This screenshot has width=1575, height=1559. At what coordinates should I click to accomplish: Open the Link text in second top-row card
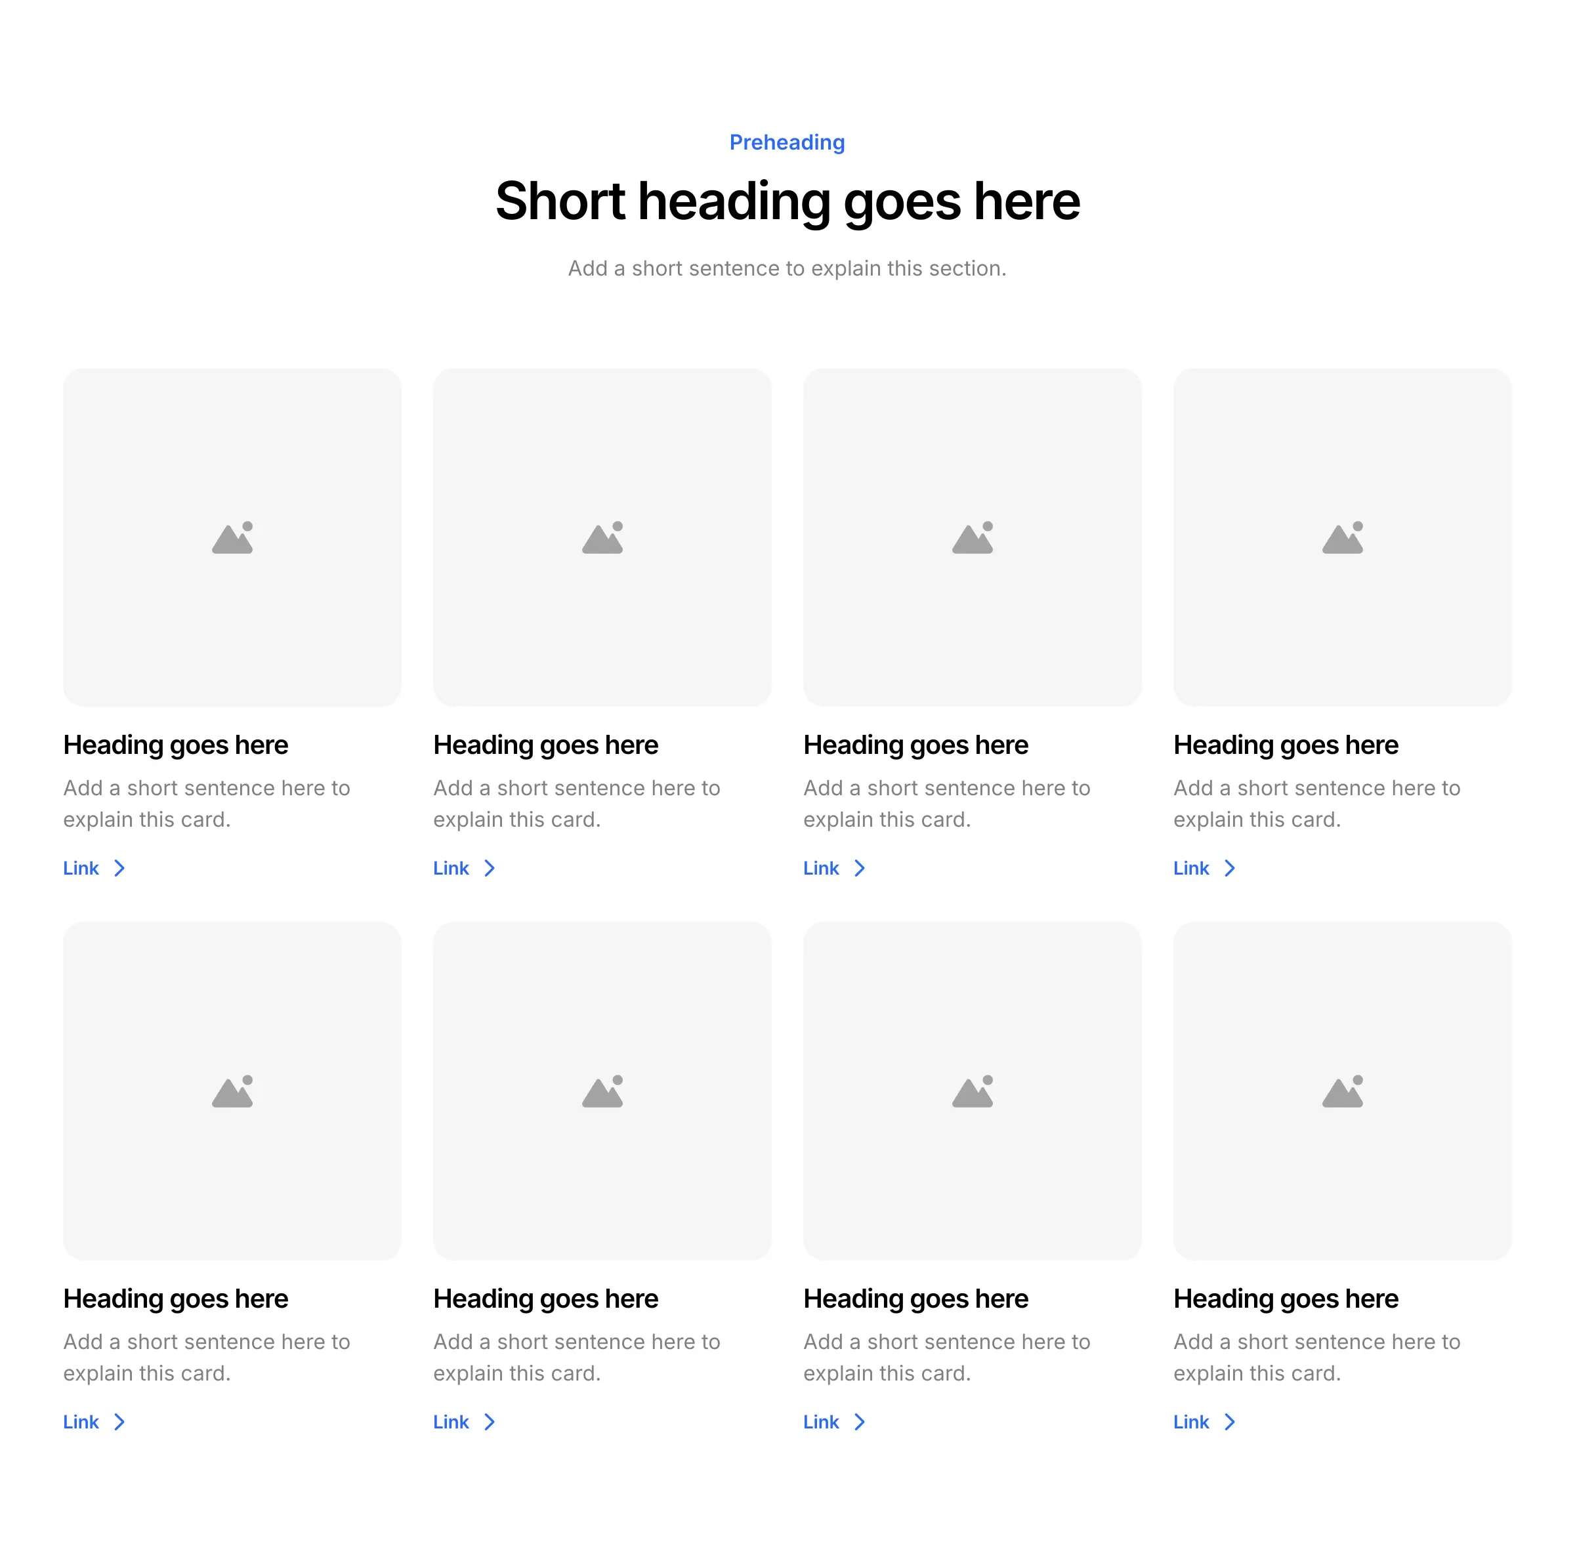(x=451, y=868)
